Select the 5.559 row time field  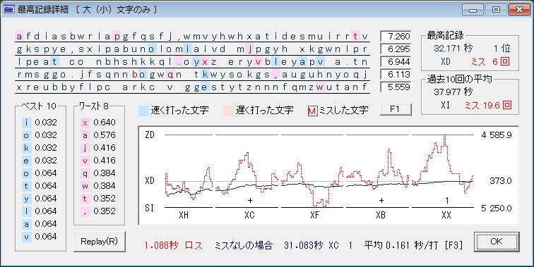pos(396,87)
